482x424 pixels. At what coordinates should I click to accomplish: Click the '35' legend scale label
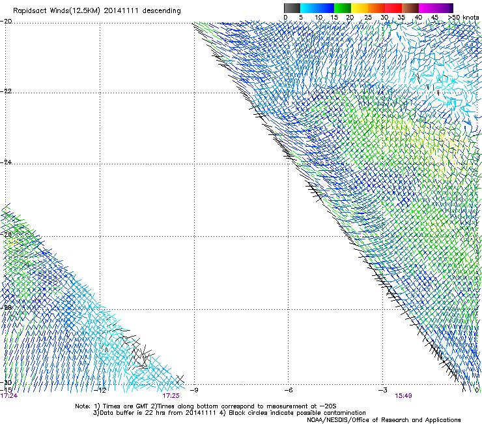pyautogui.click(x=401, y=18)
